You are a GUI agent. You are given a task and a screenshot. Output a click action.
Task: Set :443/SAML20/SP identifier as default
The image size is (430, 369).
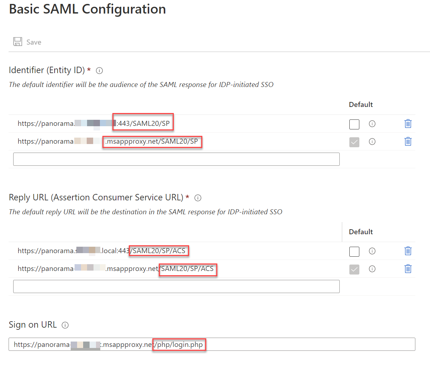point(354,124)
